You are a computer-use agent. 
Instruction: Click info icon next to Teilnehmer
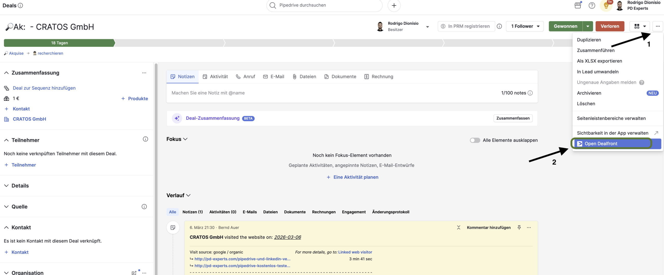point(145,139)
